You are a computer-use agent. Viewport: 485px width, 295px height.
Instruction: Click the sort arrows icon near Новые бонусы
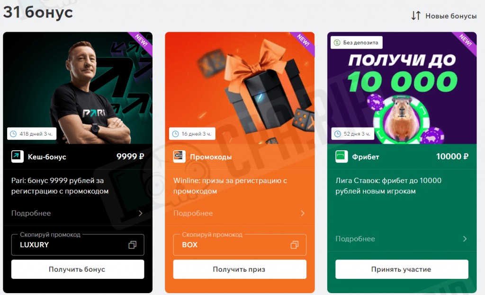416,16
